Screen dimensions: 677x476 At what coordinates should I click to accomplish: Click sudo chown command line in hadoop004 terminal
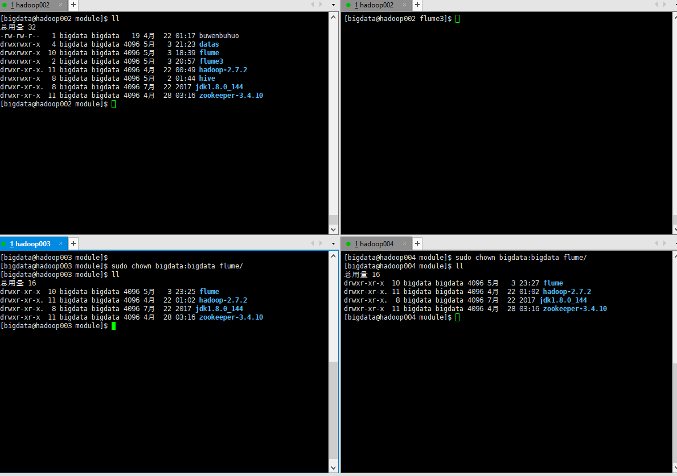(x=521, y=258)
